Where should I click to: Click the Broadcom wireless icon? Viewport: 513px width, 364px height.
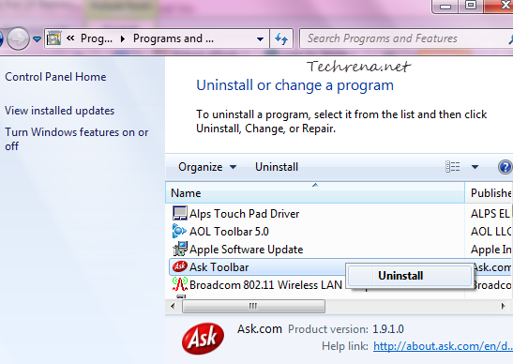[180, 284]
